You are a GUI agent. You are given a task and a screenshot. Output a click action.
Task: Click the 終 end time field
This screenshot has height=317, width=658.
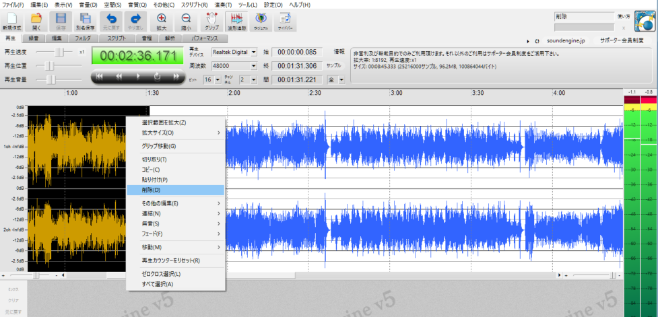coord(297,66)
